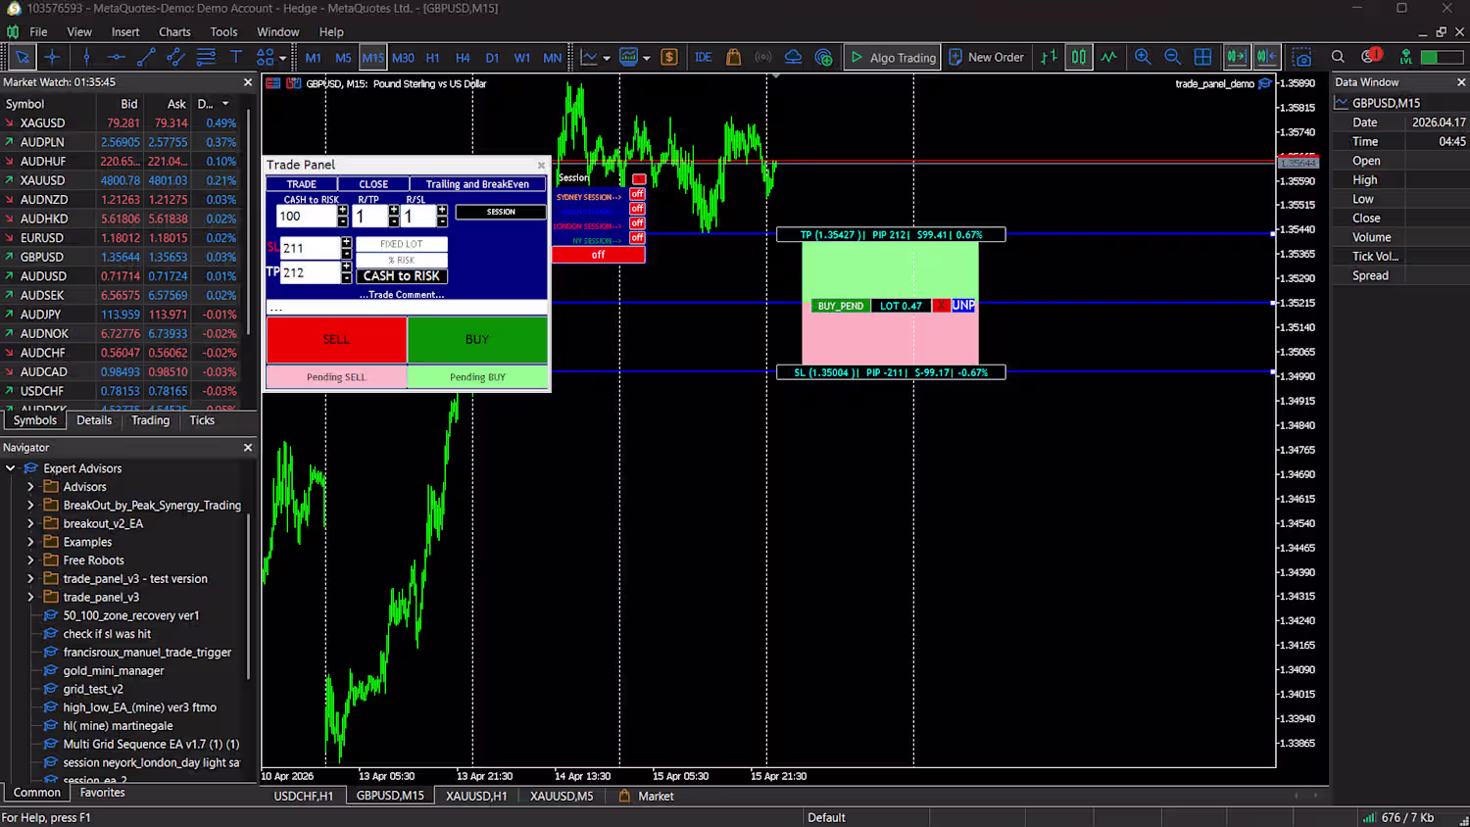
Task: Open the Insert menu
Action: 125,32
